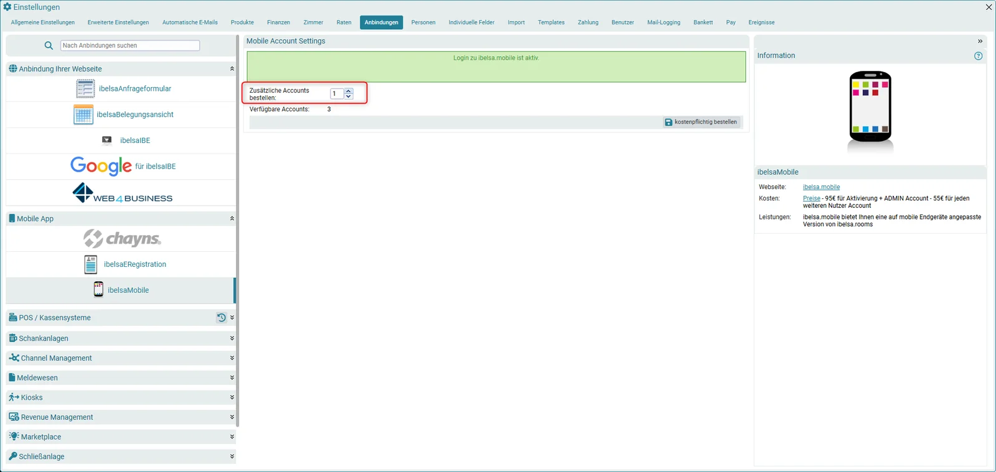Increase additional accounts with the up arrow
Screen dimensions: 996x472
tap(349, 91)
